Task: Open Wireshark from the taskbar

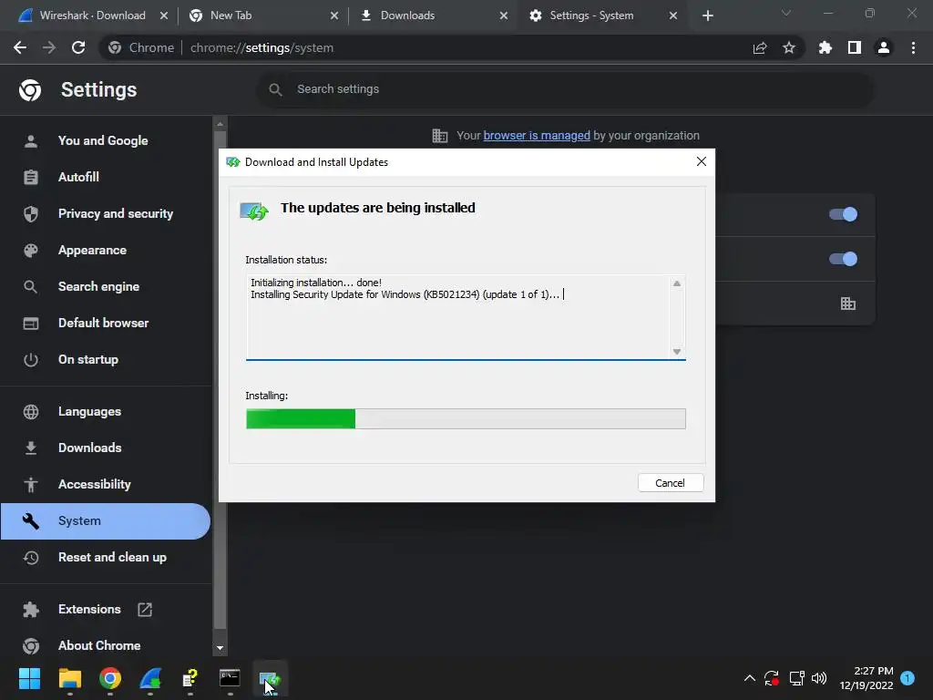Action: pos(150,678)
